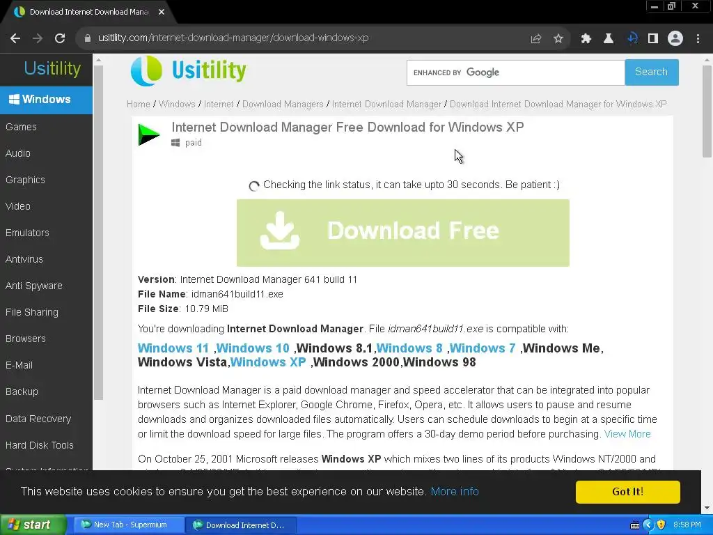713x535 pixels.
Task: Open the Hard Disk Tools sidebar category
Action: coord(40,445)
